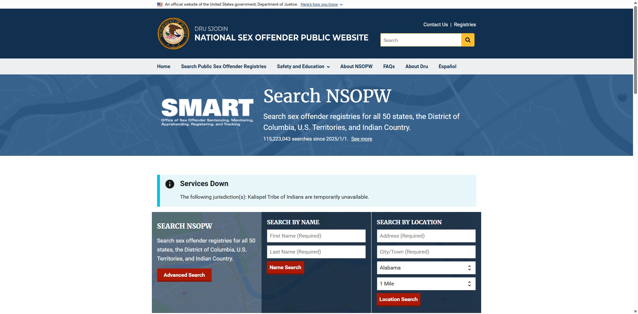638x314 pixels.
Task: Go to the Home menu item
Action: (163, 66)
